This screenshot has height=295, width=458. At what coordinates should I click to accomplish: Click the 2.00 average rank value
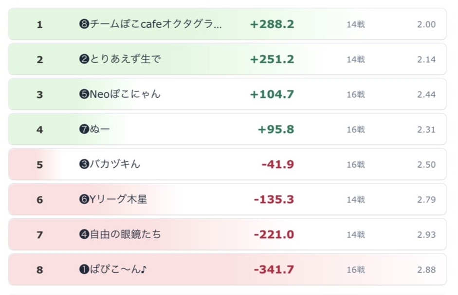pos(426,24)
